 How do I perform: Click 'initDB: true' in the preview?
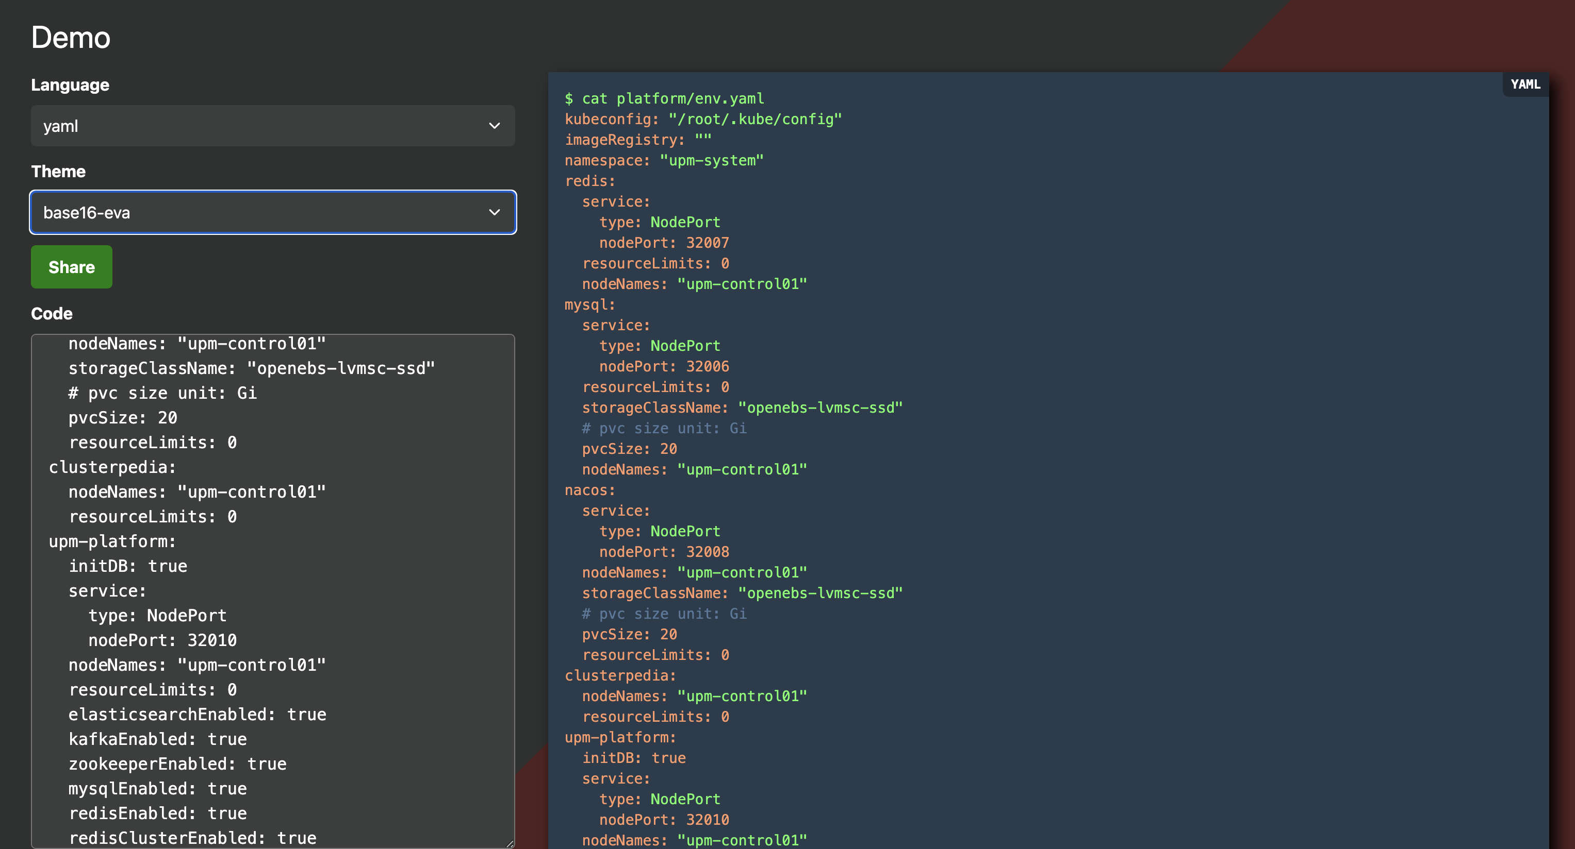pyautogui.click(x=634, y=758)
